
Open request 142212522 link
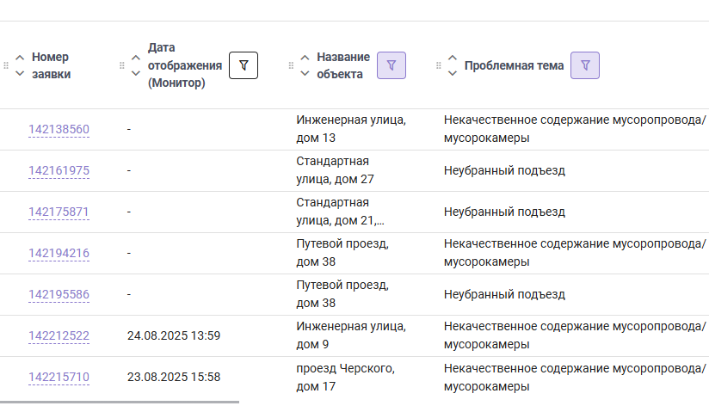tap(59, 335)
